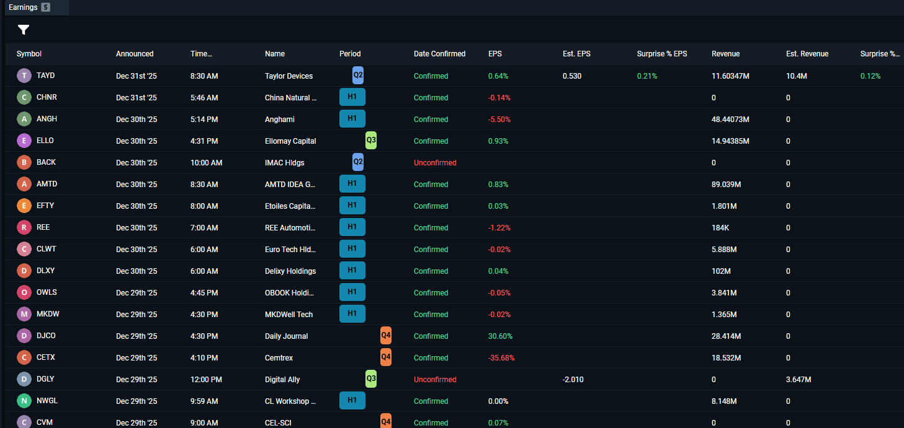
Task: Select the Q4 badge beside Cemtrex
Action: point(385,357)
